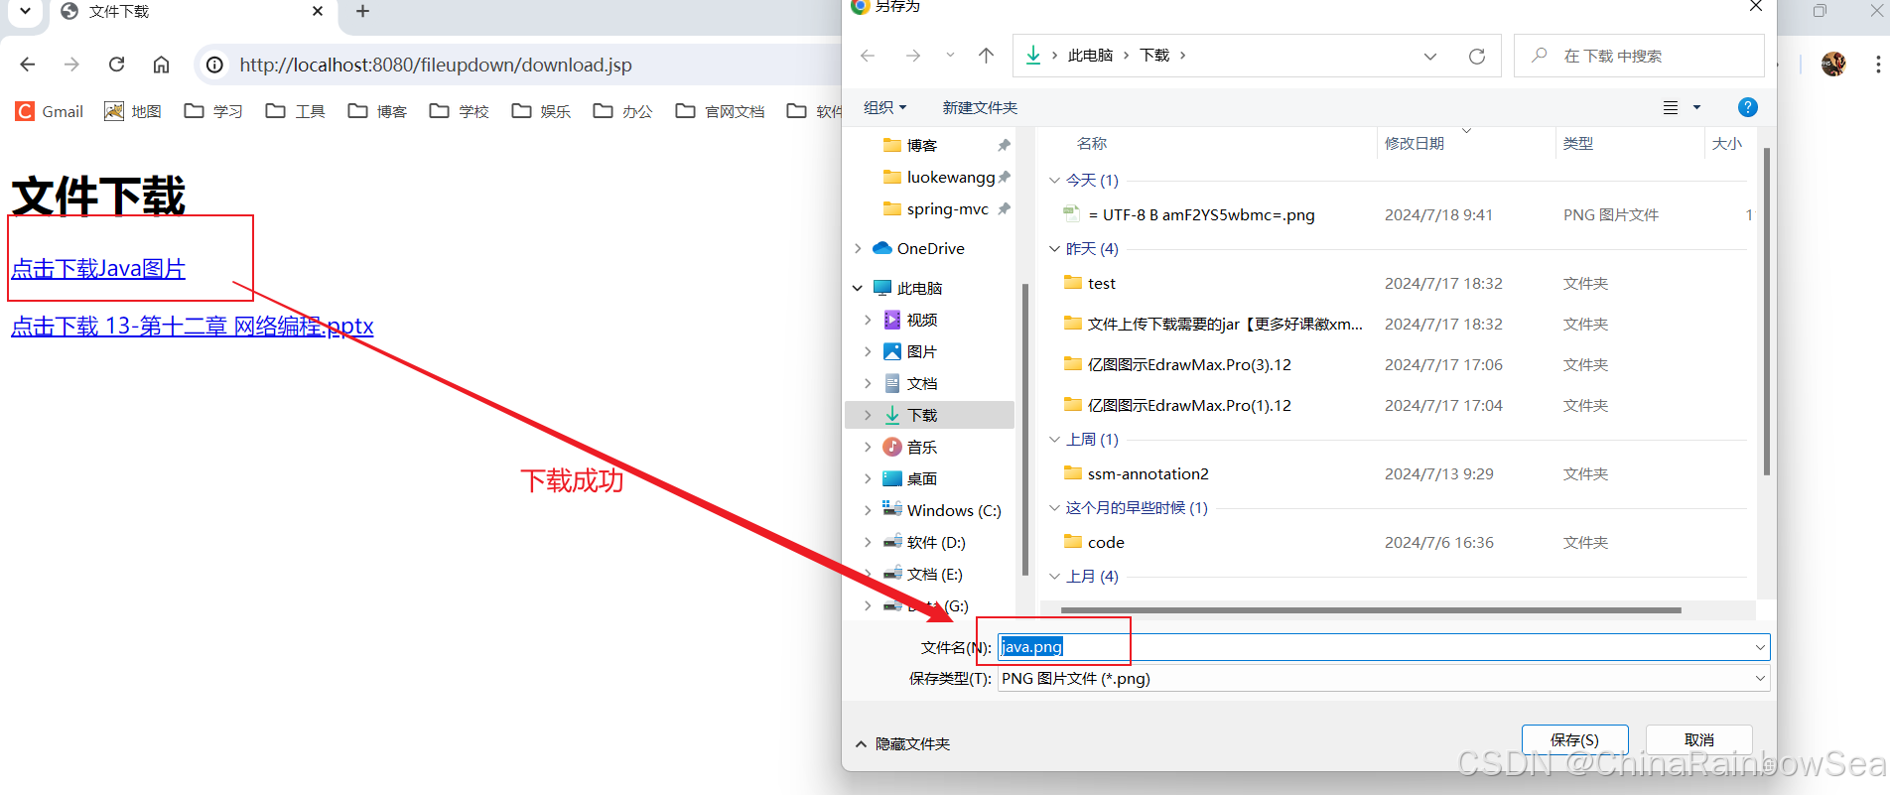This screenshot has width=1890, height=795.
Task: Expand the address path history dropdown
Action: point(1430,56)
